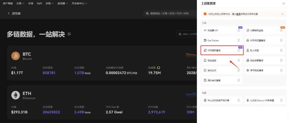
Task: Open the 合约比对 tool
Action: [212, 70]
